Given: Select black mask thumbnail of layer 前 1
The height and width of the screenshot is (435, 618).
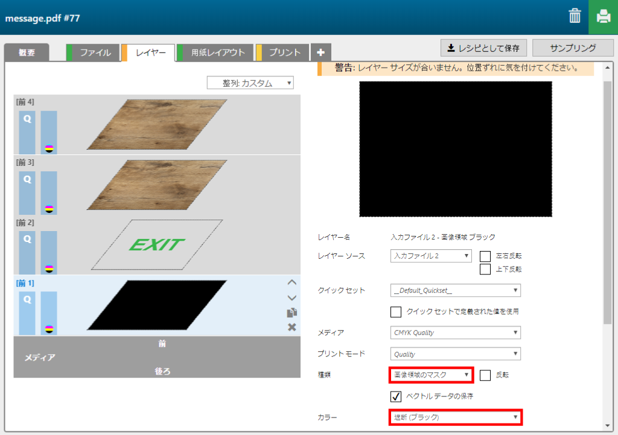Looking at the screenshot, I should (x=157, y=305).
